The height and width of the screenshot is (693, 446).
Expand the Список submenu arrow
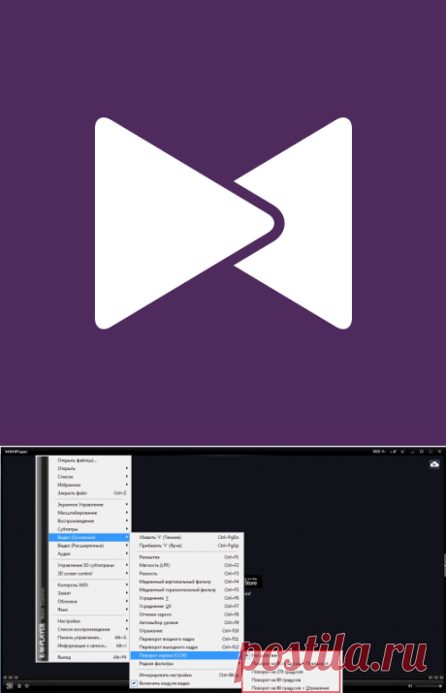click(x=127, y=477)
